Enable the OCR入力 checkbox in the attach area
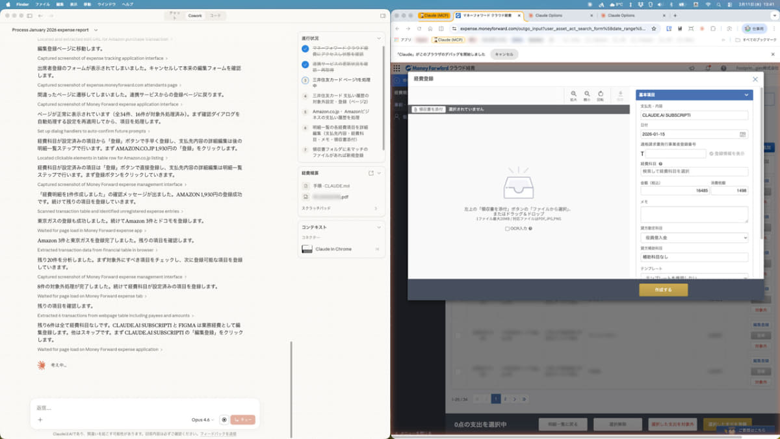 507,228
